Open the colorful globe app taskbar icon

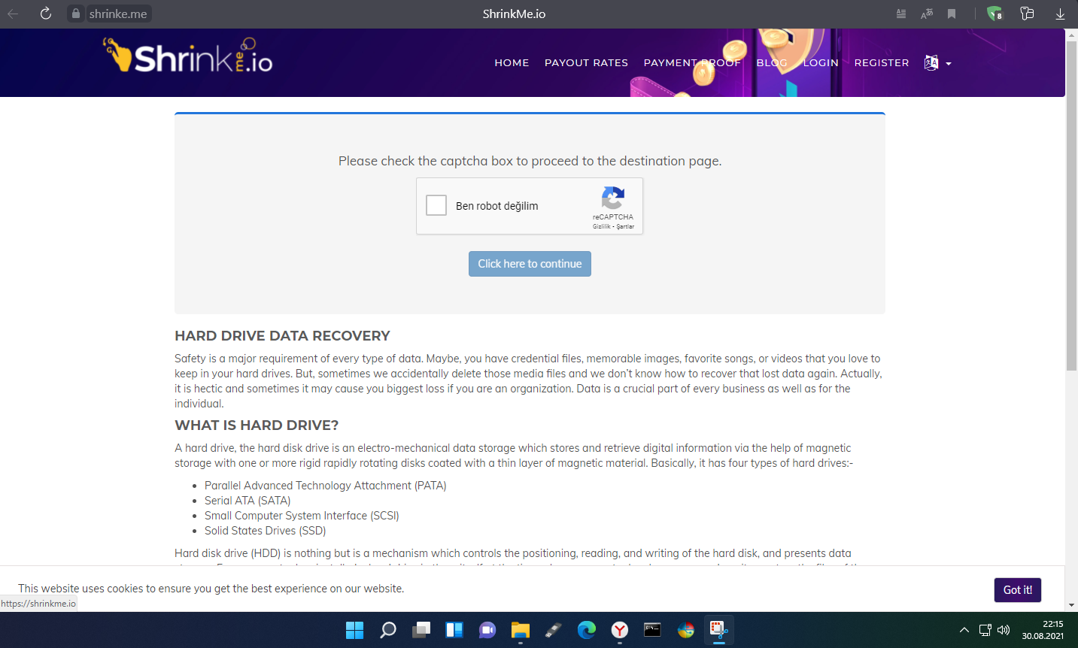pos(685,630)
